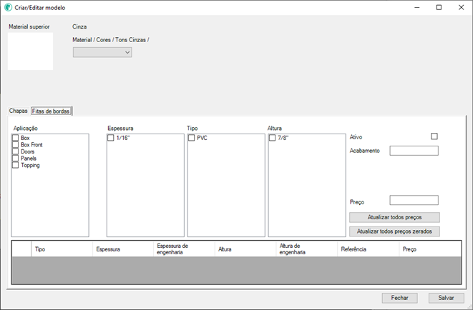Click the Material superior preview box
Viewport: 473px width, 310px height.
(31, 51)
